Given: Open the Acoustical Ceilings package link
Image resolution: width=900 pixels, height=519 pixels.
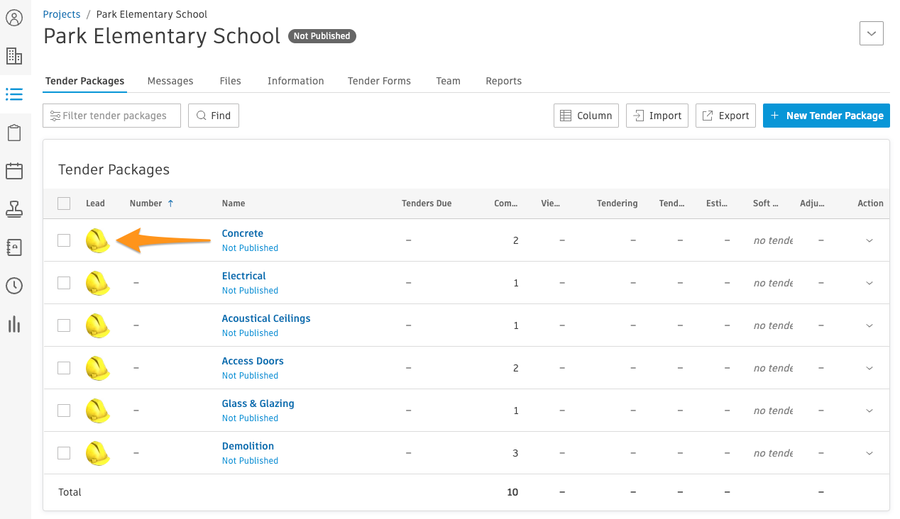Looking at the screenshot, I should pos(265,318).
